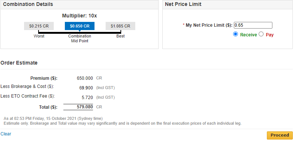Image resolution: width=295 pixels, height=141 pixels.
Task: Click the Brokerage & Cost value 69.900
Action: click(x=86, y=88)
